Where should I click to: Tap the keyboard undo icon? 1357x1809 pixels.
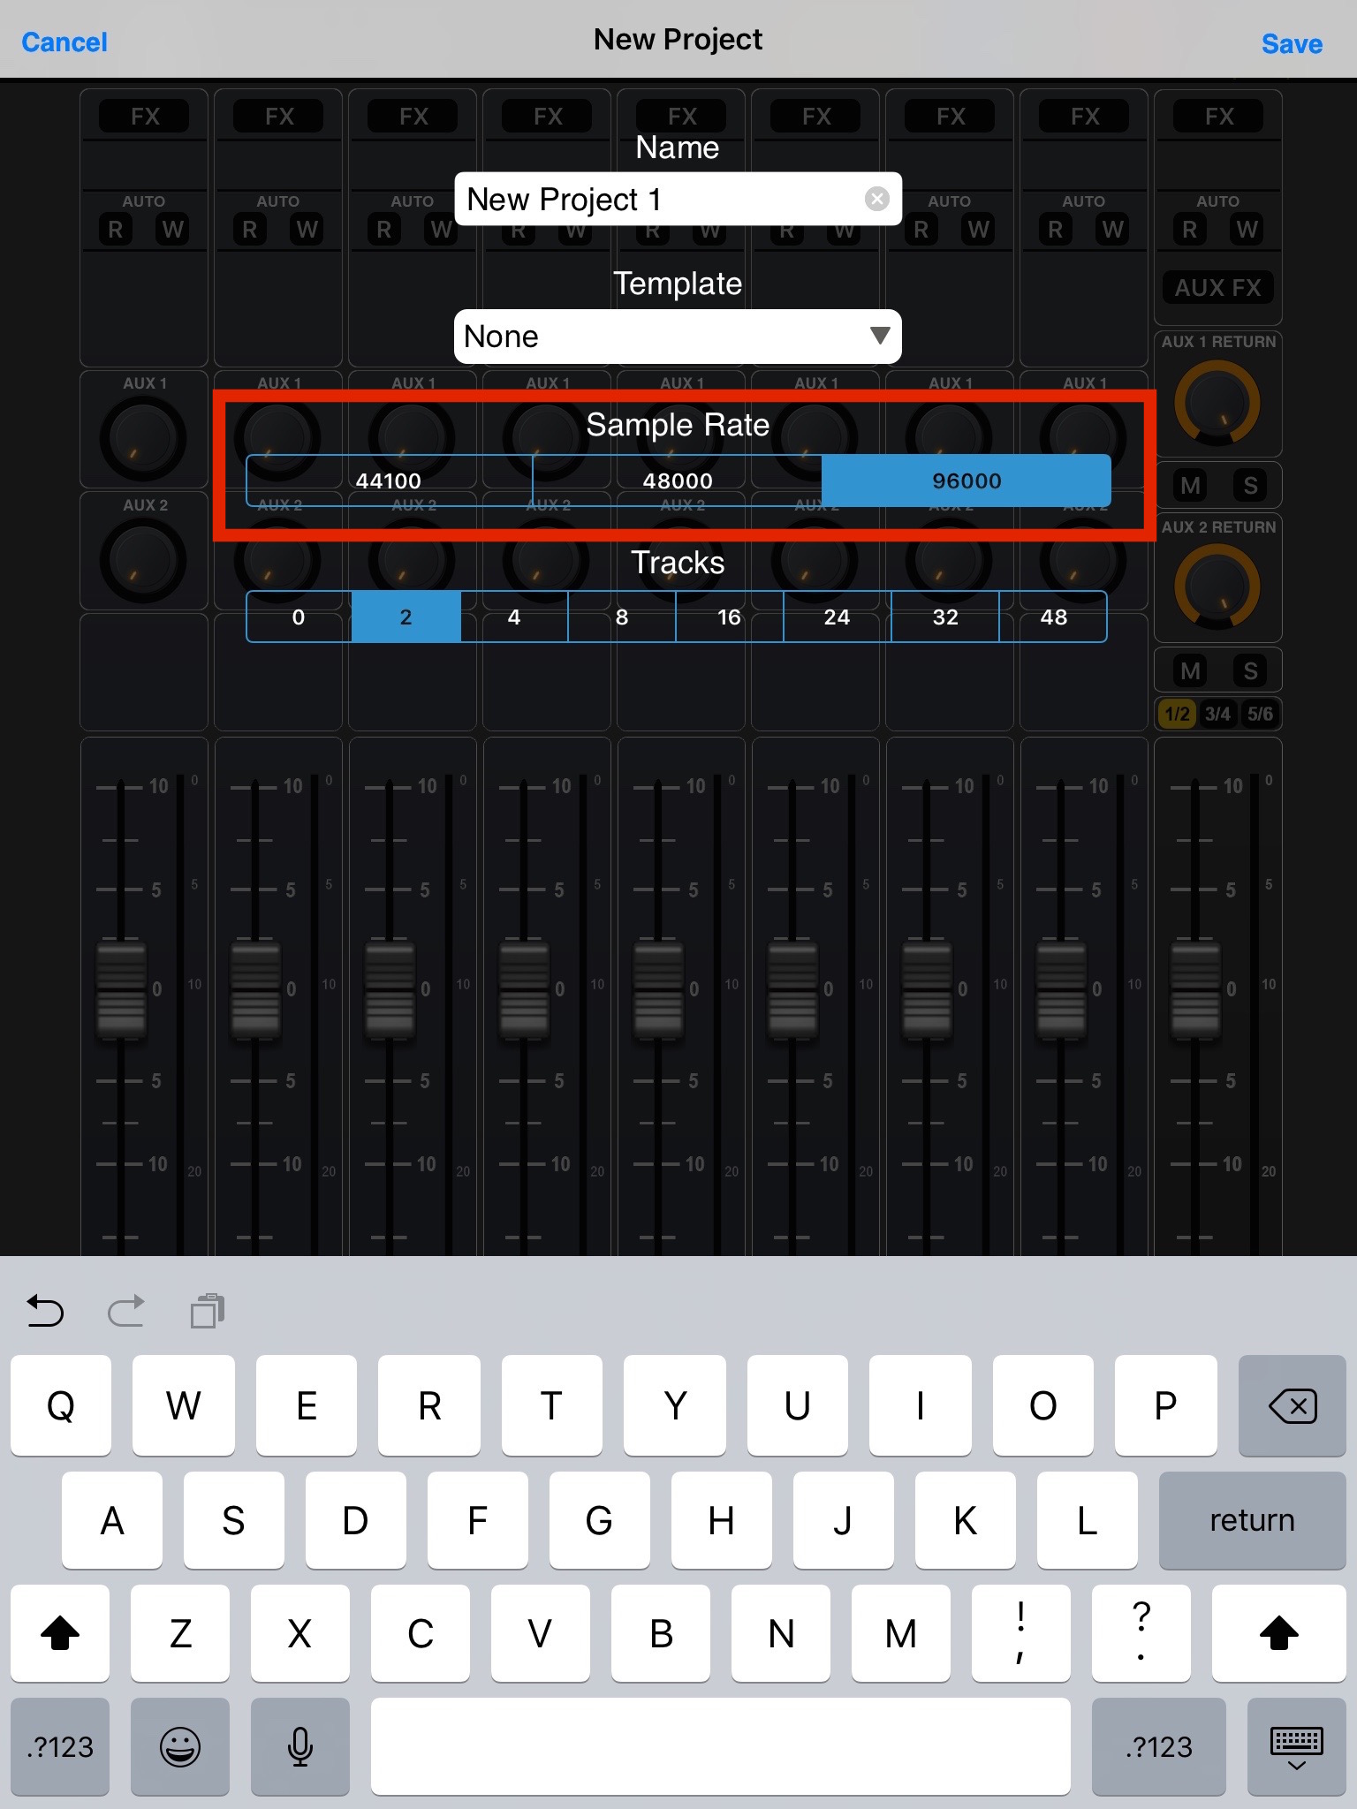[45, 1311]
